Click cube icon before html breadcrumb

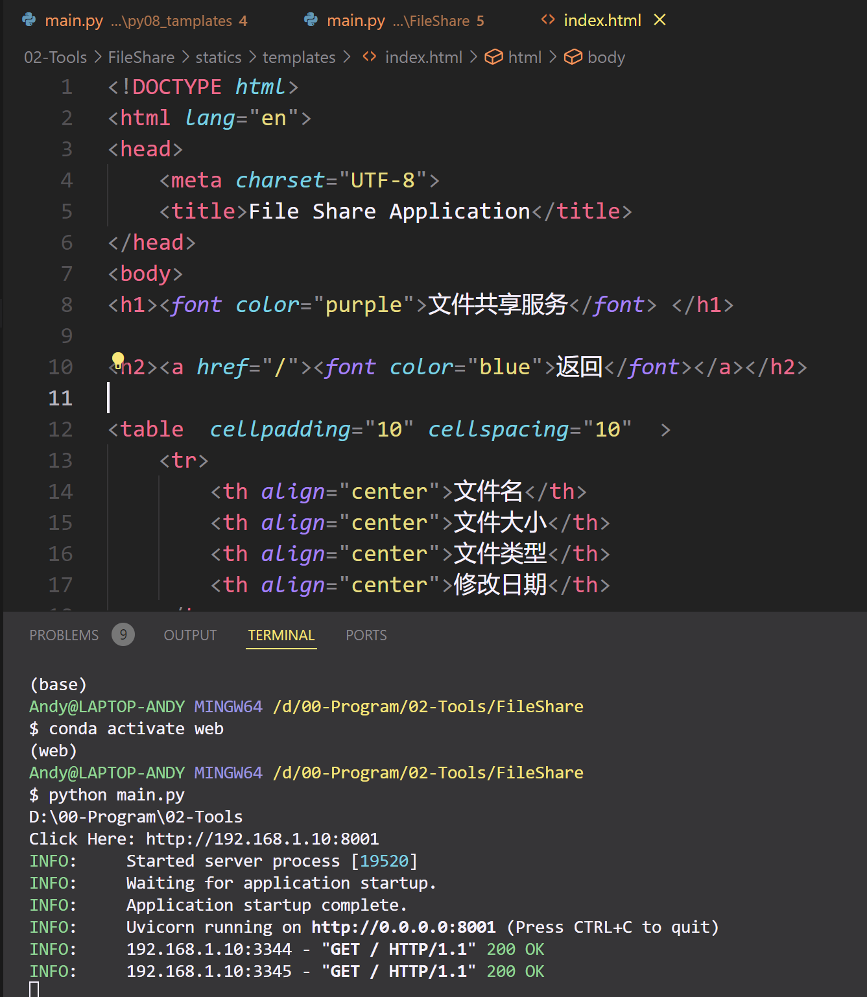click(494, 57)
